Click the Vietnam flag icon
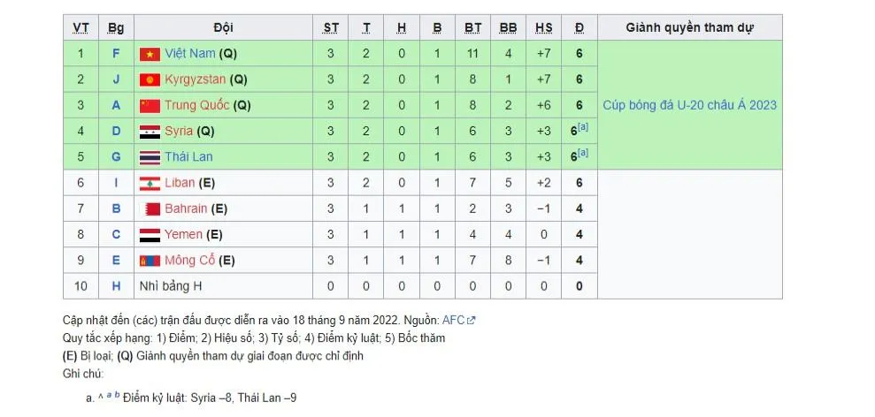Viewport: 875px width, 417px height. coord(150,54)
